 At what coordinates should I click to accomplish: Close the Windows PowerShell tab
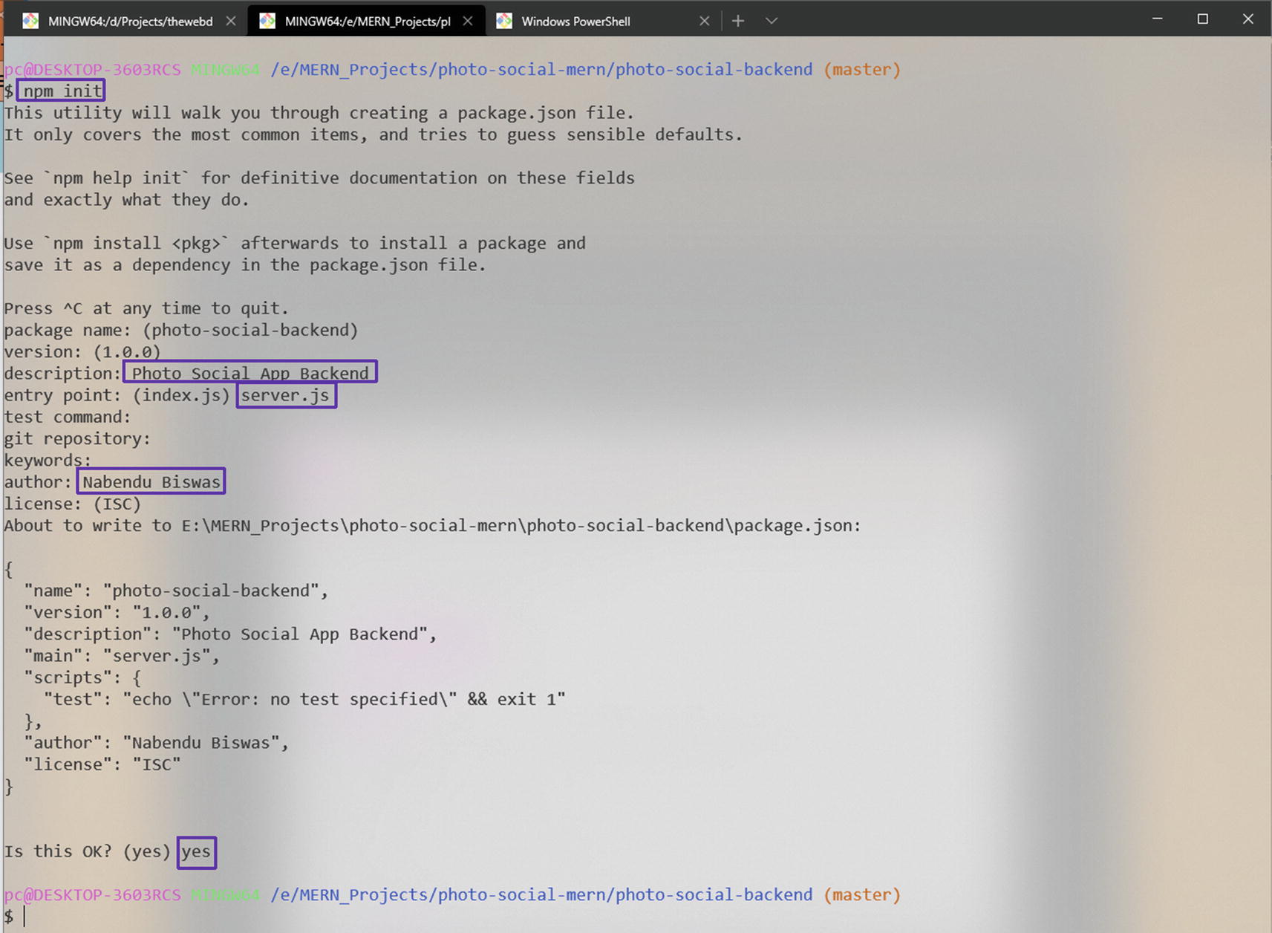click(704, 21)
